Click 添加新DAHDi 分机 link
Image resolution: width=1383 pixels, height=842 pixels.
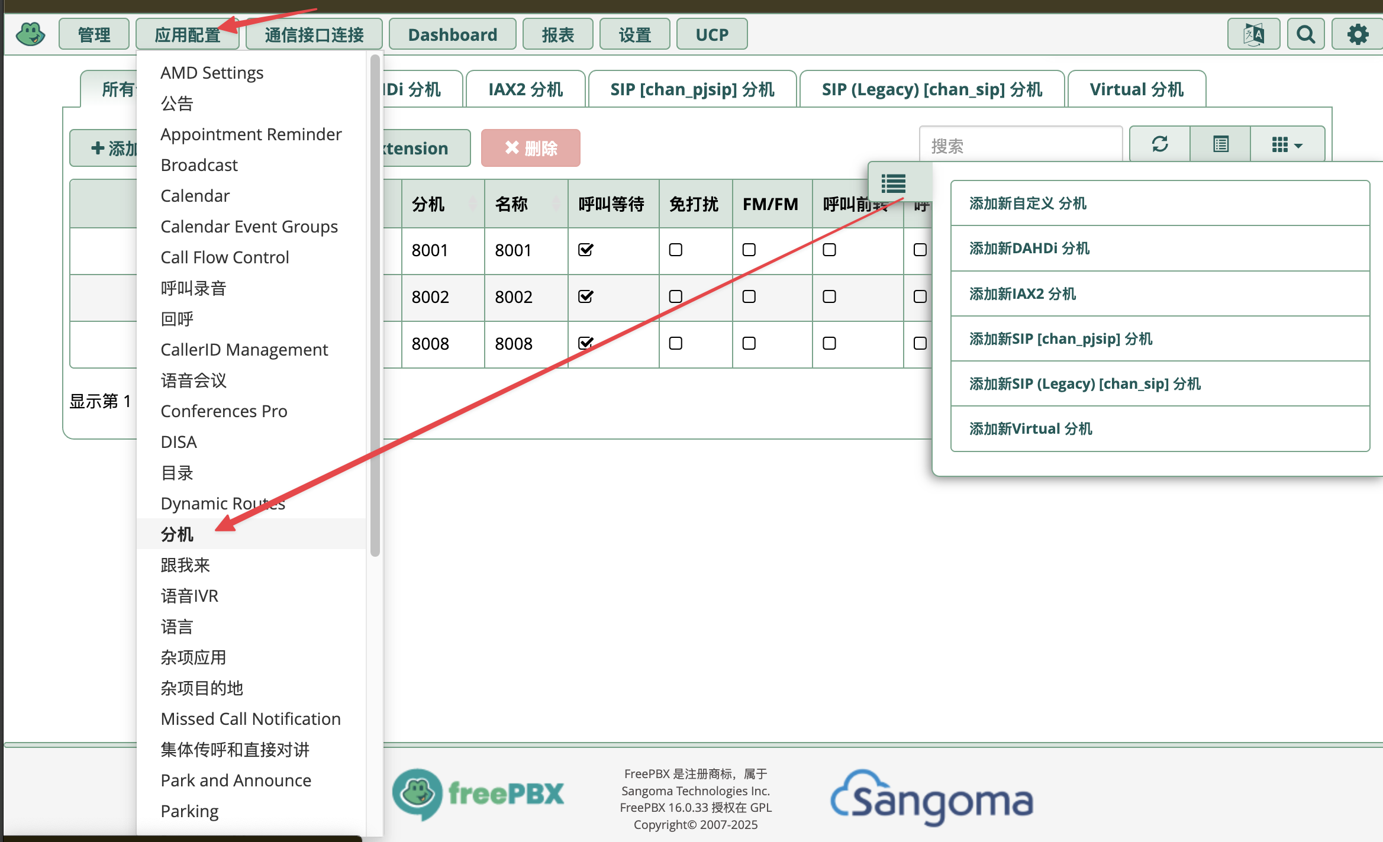click(1030, 248)
